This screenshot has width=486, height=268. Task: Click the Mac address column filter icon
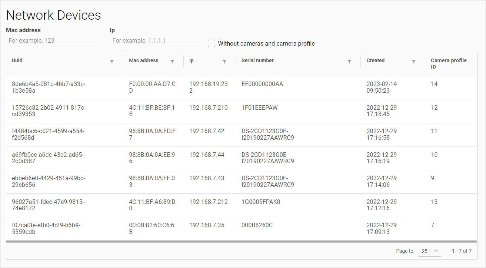click(x=172, y=62)
